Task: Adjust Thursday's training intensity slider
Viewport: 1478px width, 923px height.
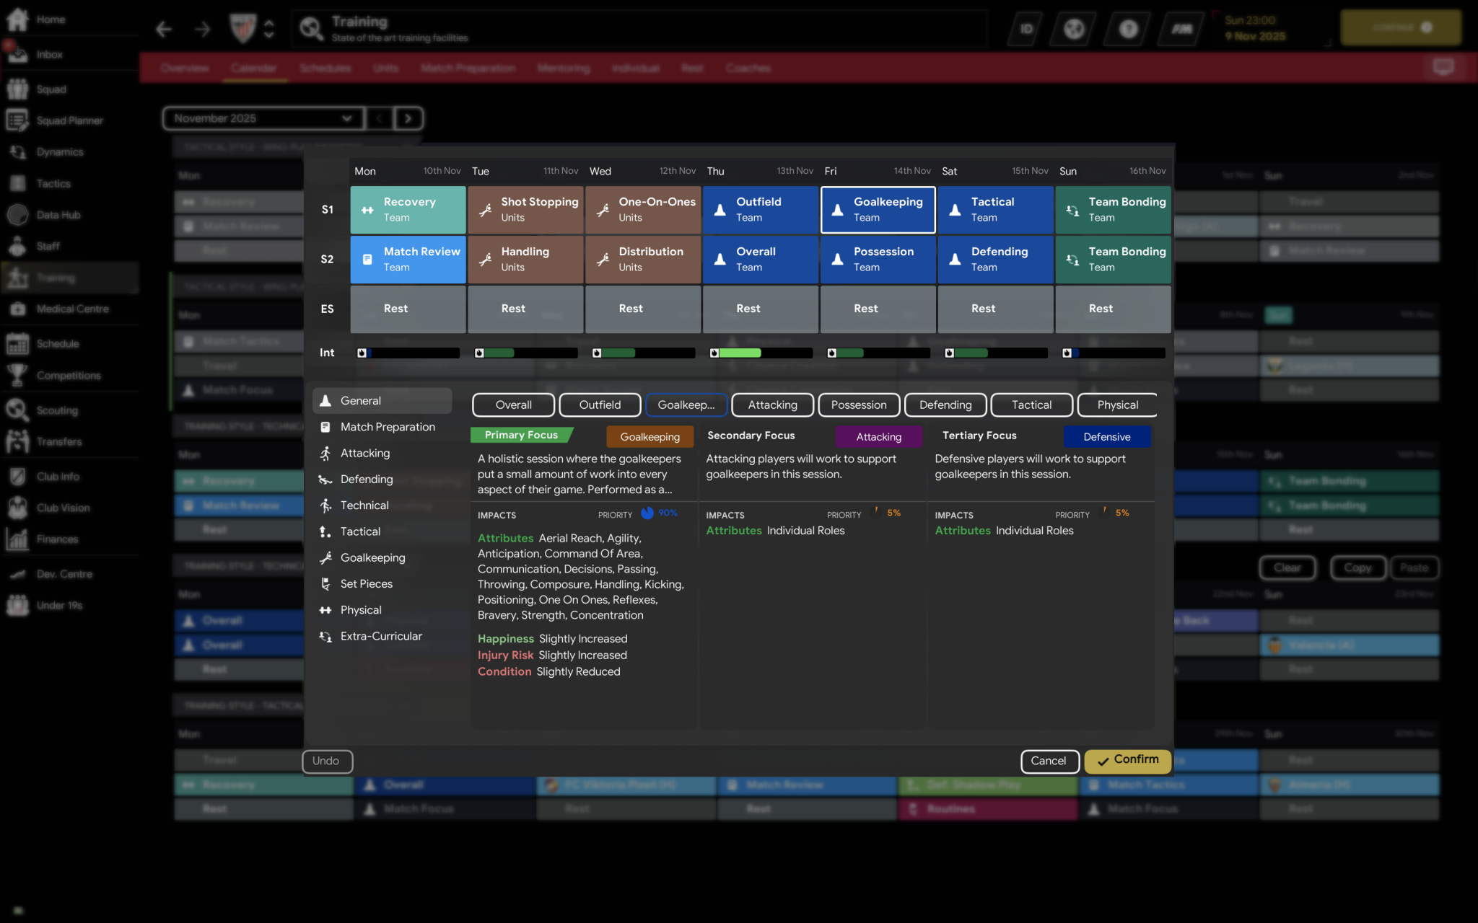Action: [x=760, y=353]
